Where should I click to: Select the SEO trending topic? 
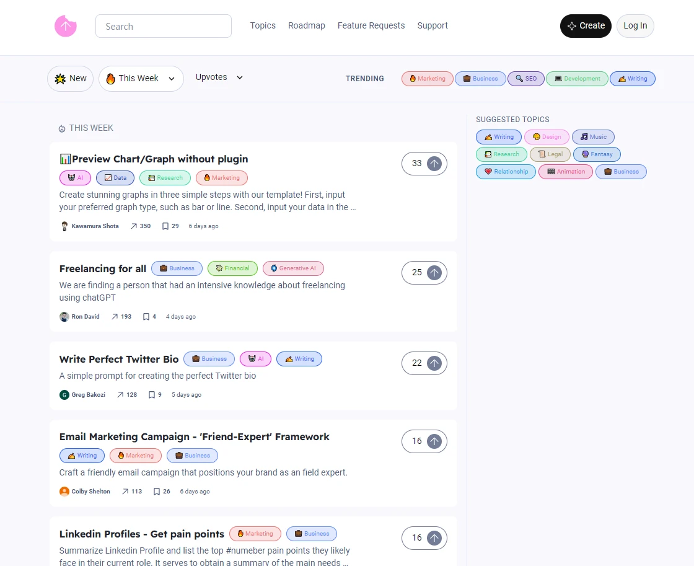(x=525, y=78)
